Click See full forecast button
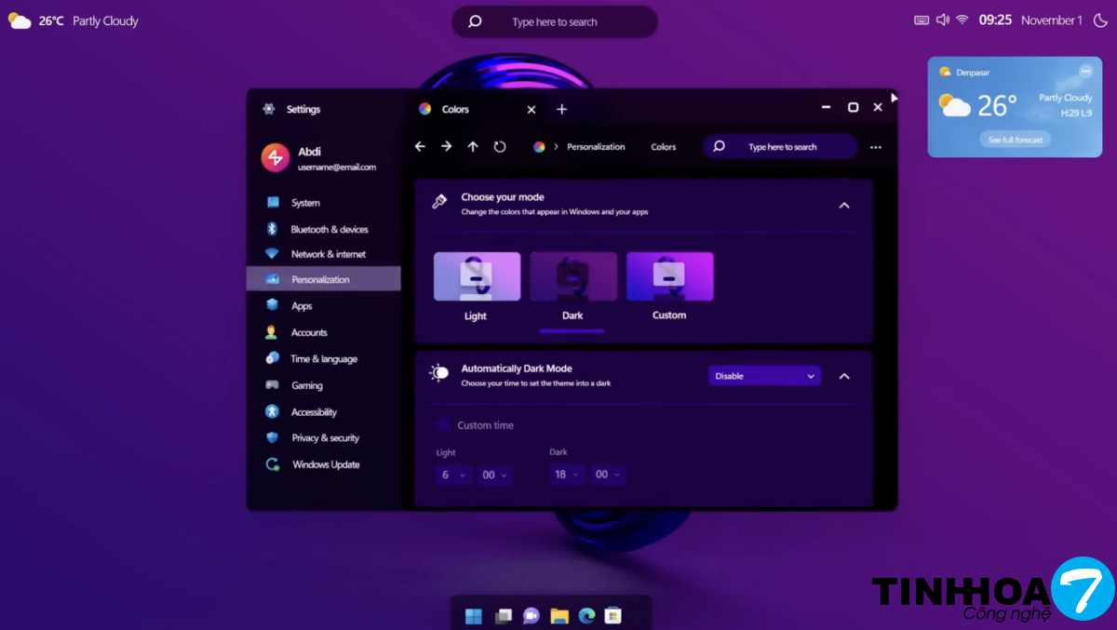The height and width of the screenshot is (630, 1117). [x=1015, y=140]
